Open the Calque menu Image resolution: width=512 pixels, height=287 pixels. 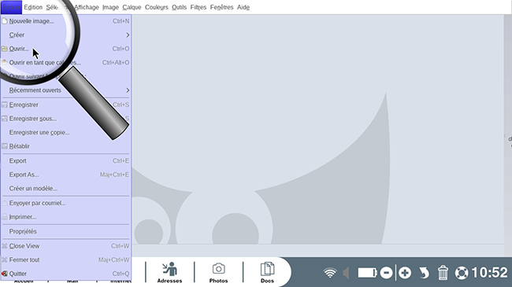point(132,7)
